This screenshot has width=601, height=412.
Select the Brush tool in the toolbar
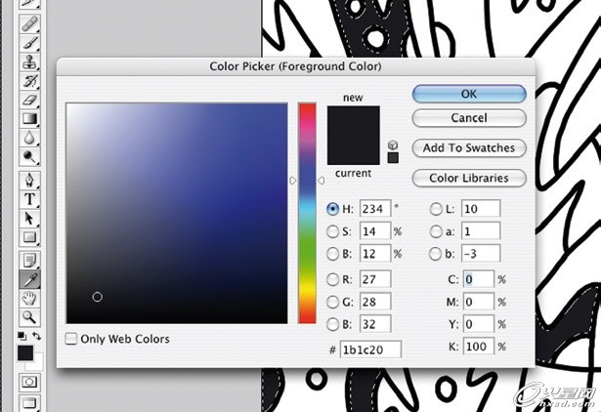pos(29,43)
